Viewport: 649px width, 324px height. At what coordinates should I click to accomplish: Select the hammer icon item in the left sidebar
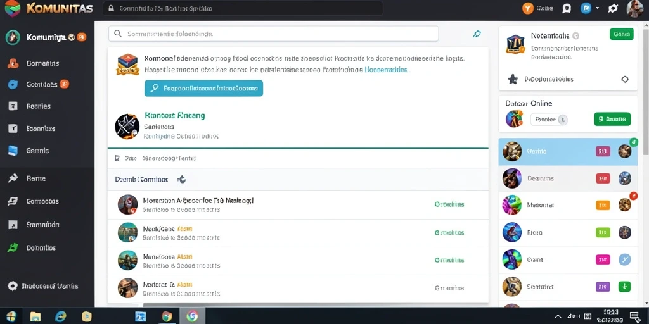tap(13, 178)
